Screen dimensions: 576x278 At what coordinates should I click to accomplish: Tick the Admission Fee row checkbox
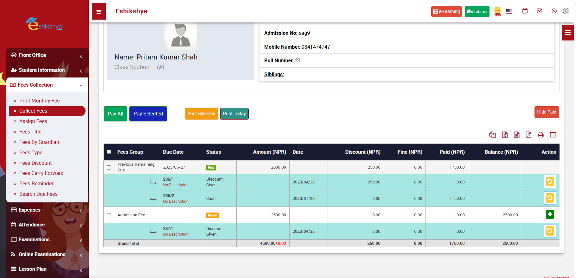(x=109, y=215)
